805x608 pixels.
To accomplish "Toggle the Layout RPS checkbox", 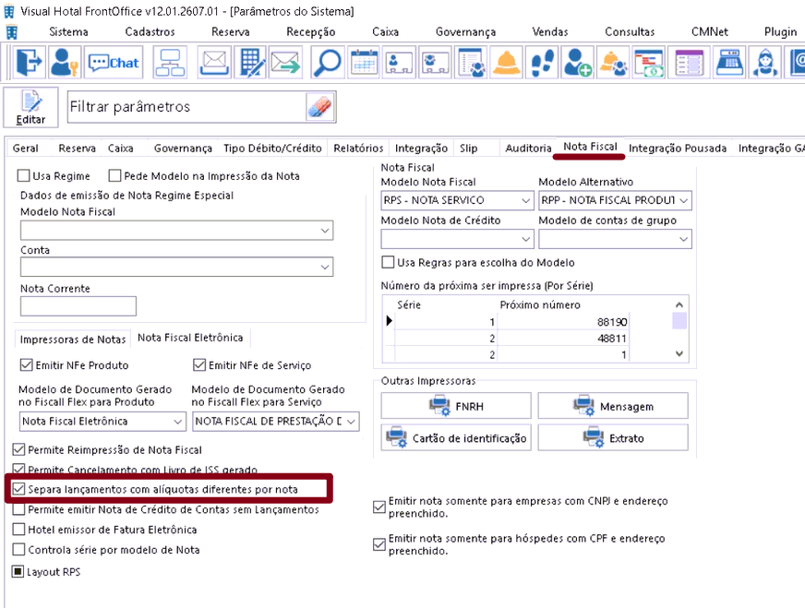I will click(18, 572).
